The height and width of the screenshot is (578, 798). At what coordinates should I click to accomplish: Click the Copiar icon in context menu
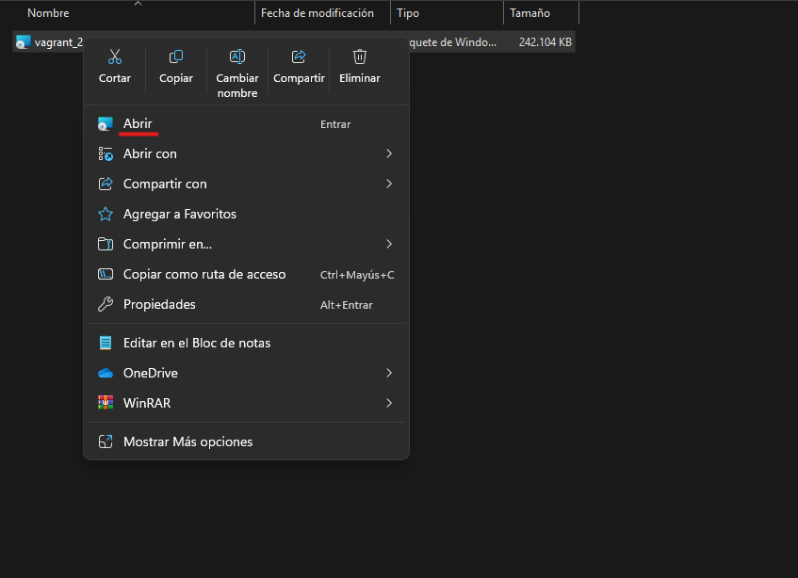[x=176, y=57]
